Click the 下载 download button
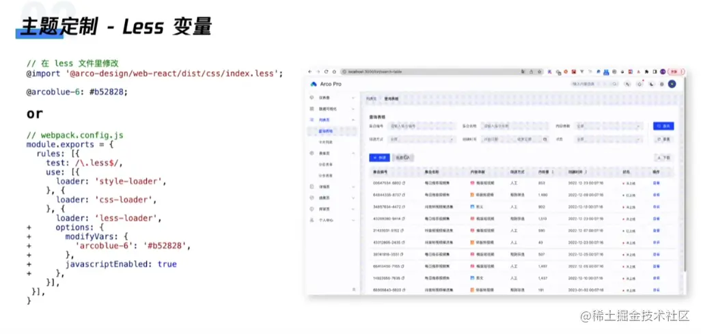Image resolution: width=701 pixels, height=334 pixels. (663, 158)
